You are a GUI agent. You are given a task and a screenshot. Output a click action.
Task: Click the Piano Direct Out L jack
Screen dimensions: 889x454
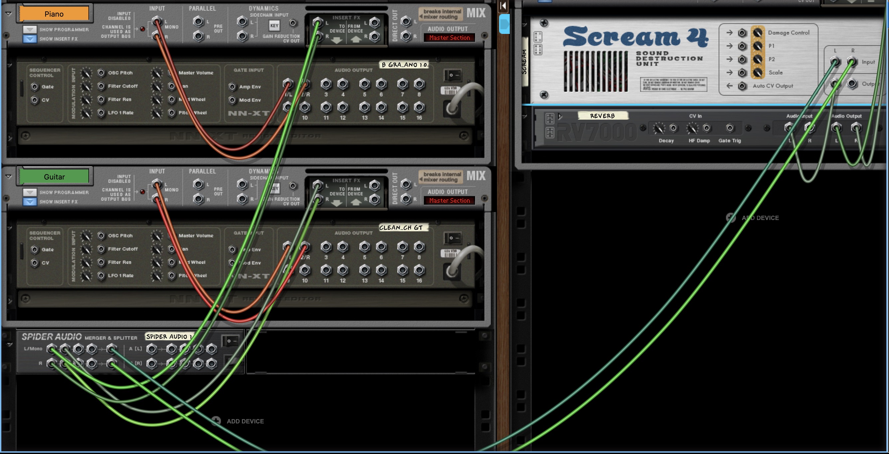click(x=406, y=22)
